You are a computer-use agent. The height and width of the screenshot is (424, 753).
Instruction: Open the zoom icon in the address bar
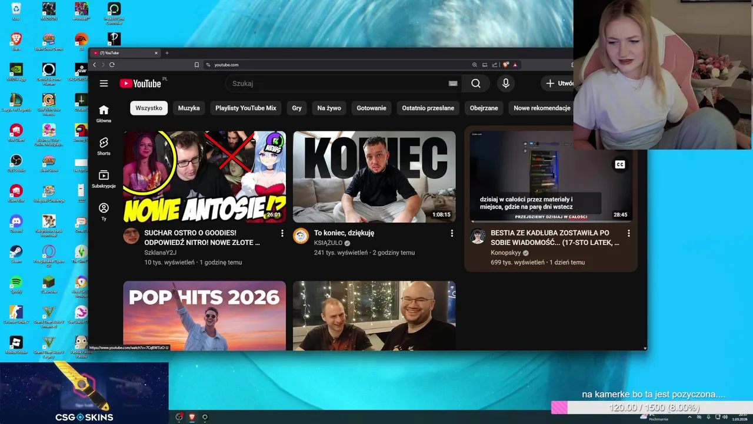(x=475, y=65)
